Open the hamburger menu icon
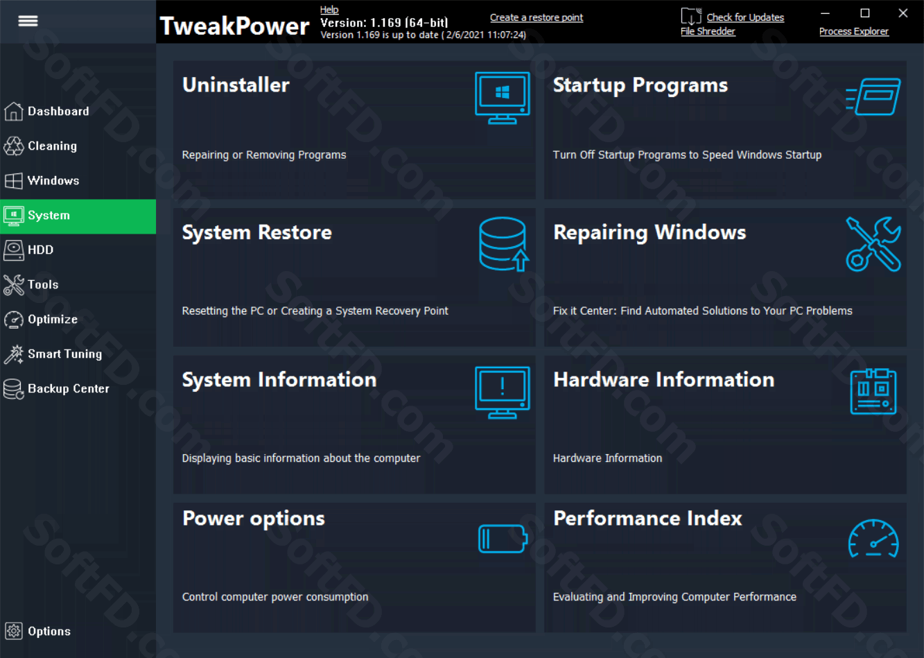 click(x=28, y=21)
